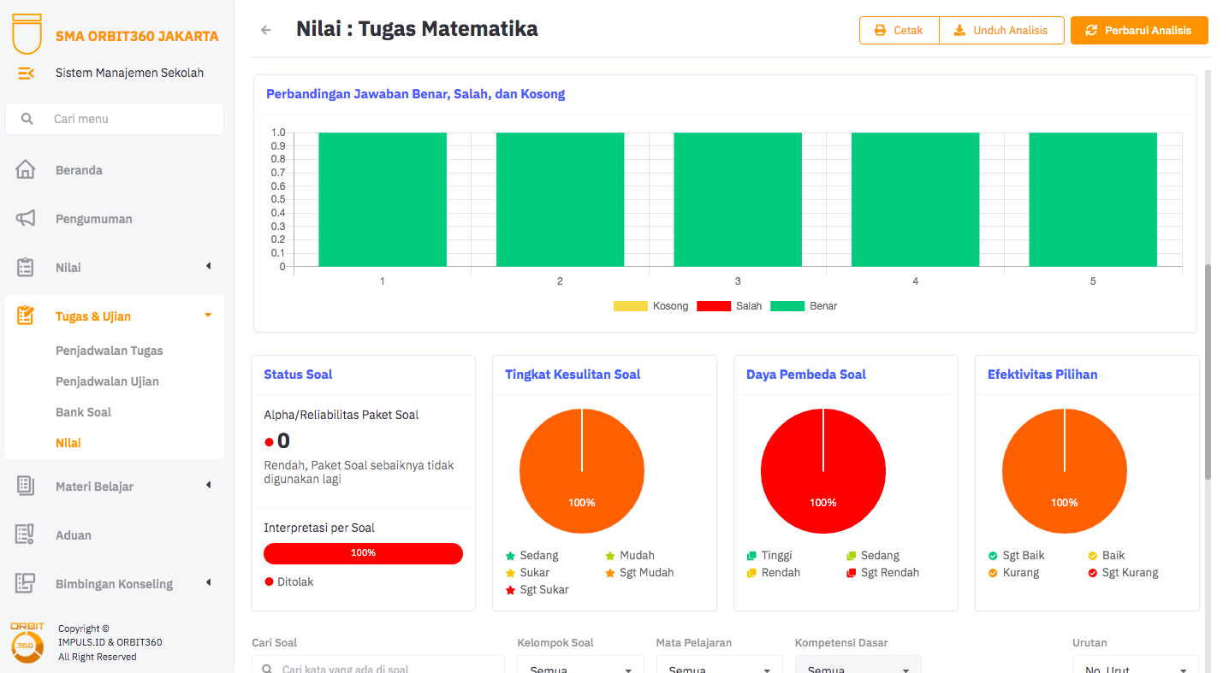Collapse sidebar using the orange menu icon

[26, 74]
